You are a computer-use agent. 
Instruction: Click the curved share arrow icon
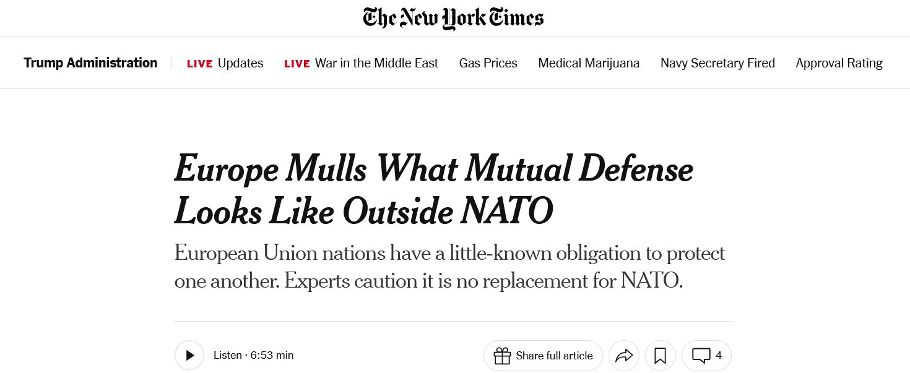pos(624,356)
